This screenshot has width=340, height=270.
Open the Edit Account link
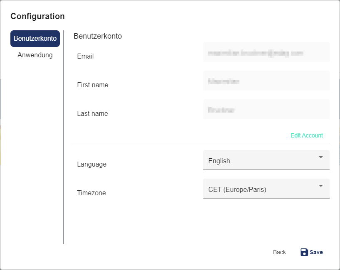coord(306,135)
